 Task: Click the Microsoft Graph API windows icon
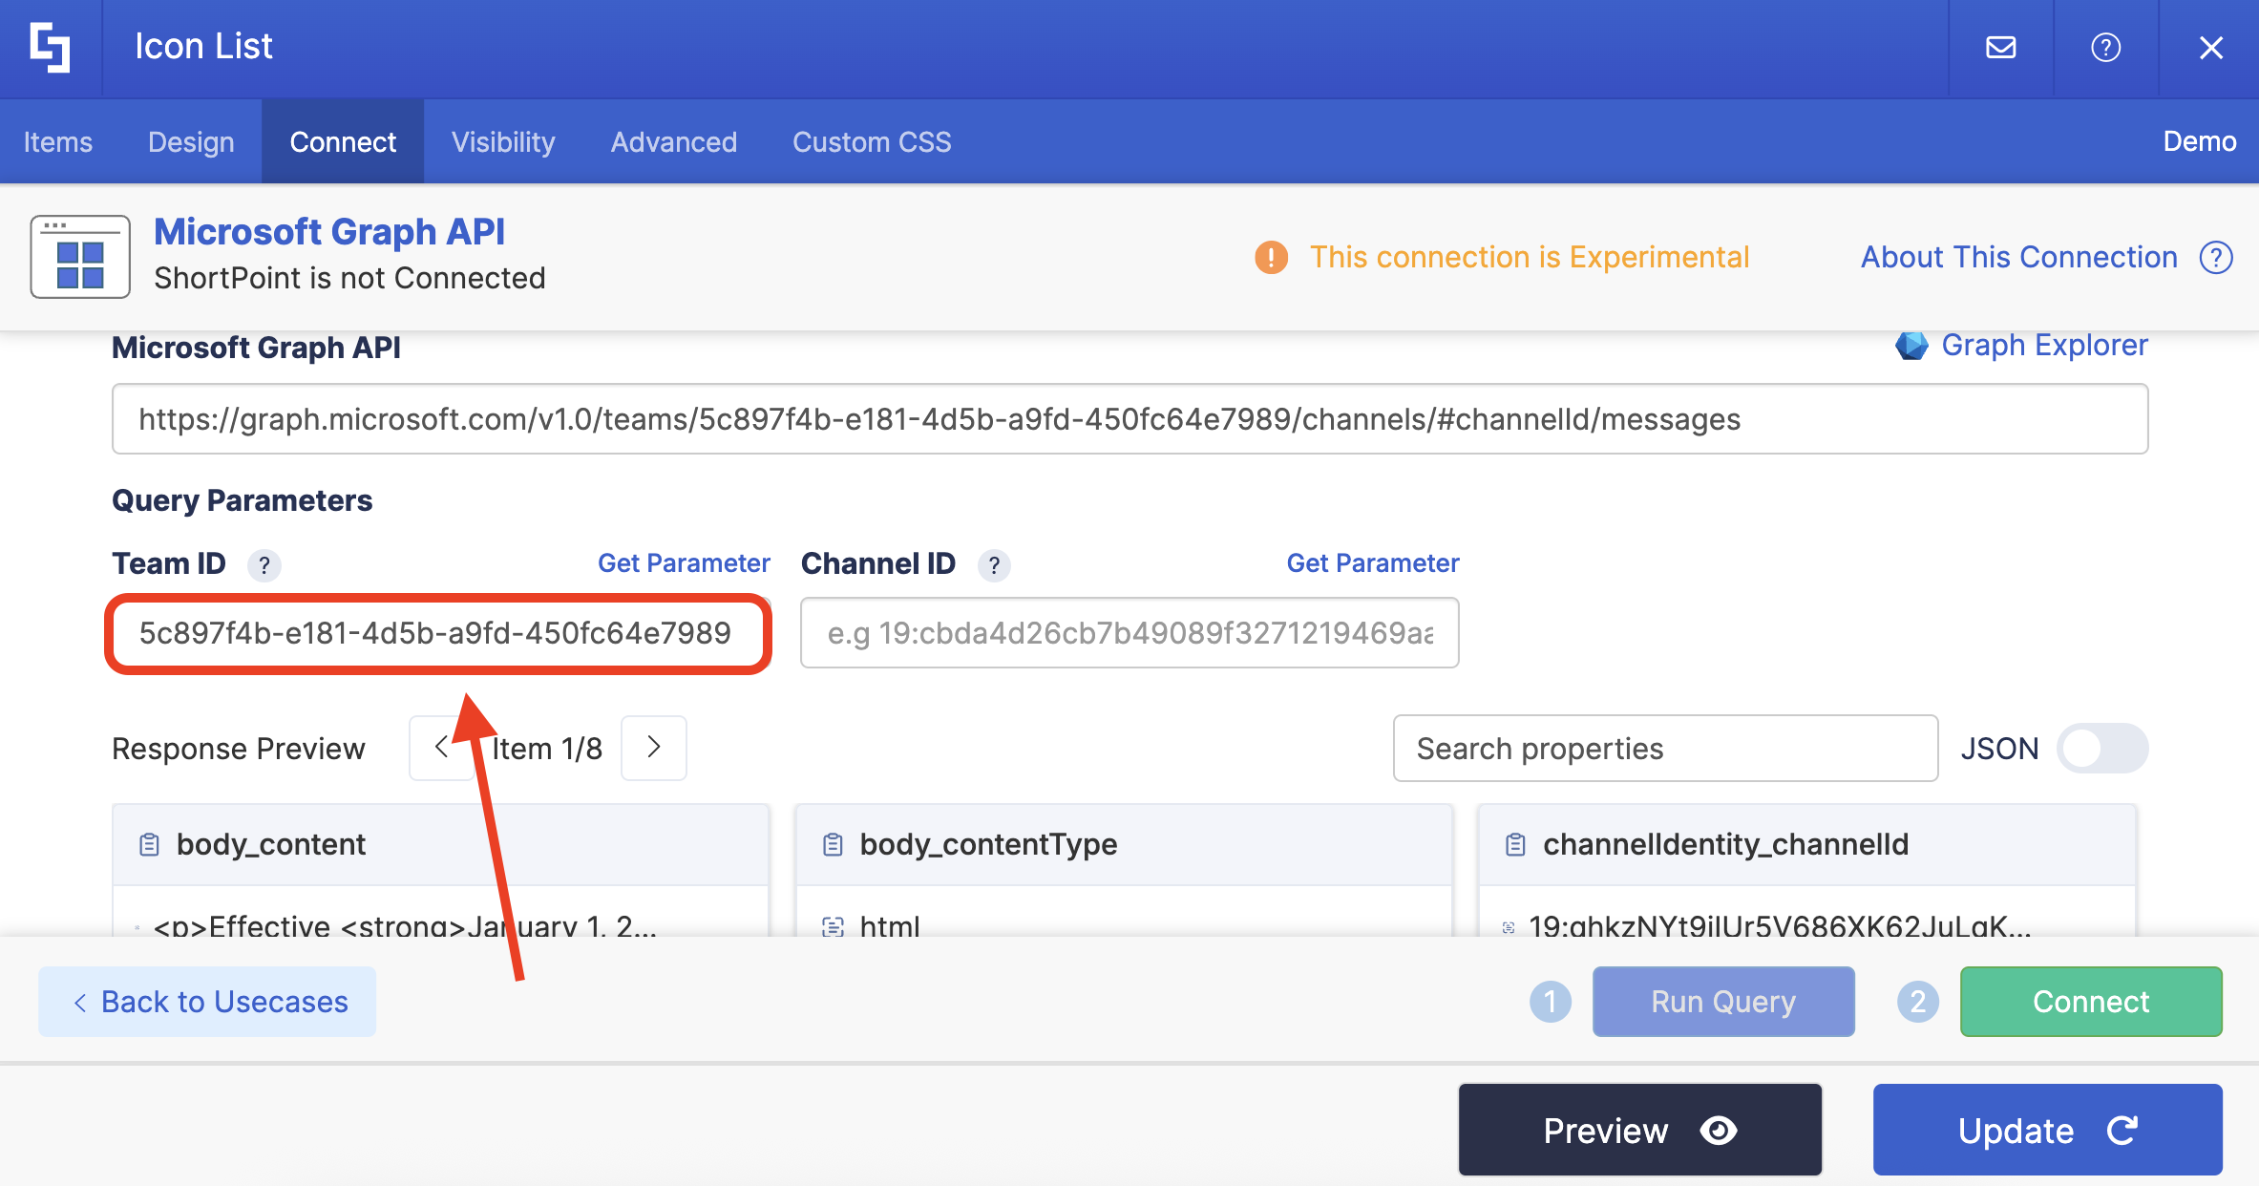pos(80,257)
